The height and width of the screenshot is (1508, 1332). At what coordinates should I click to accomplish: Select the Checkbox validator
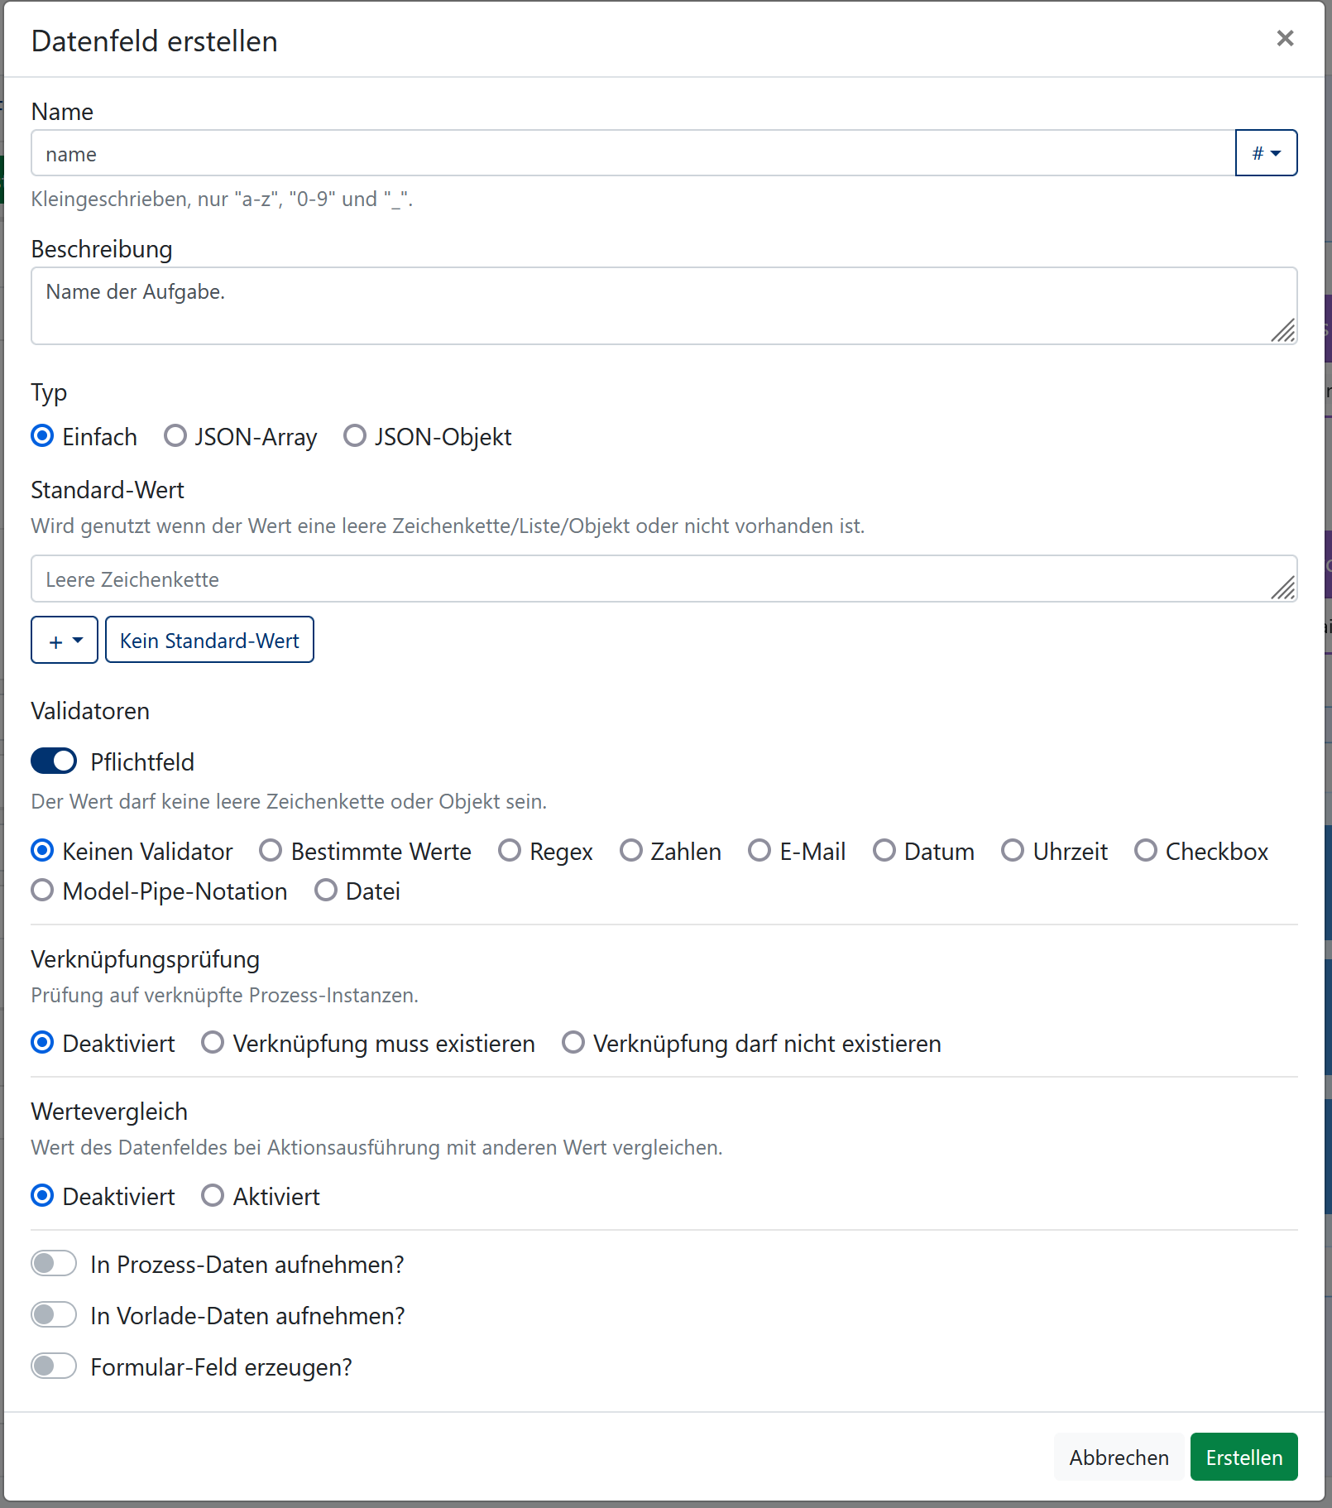tap(1146, 851)
